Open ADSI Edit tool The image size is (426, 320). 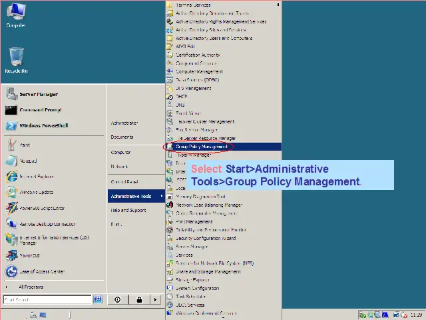pos(224,46)
